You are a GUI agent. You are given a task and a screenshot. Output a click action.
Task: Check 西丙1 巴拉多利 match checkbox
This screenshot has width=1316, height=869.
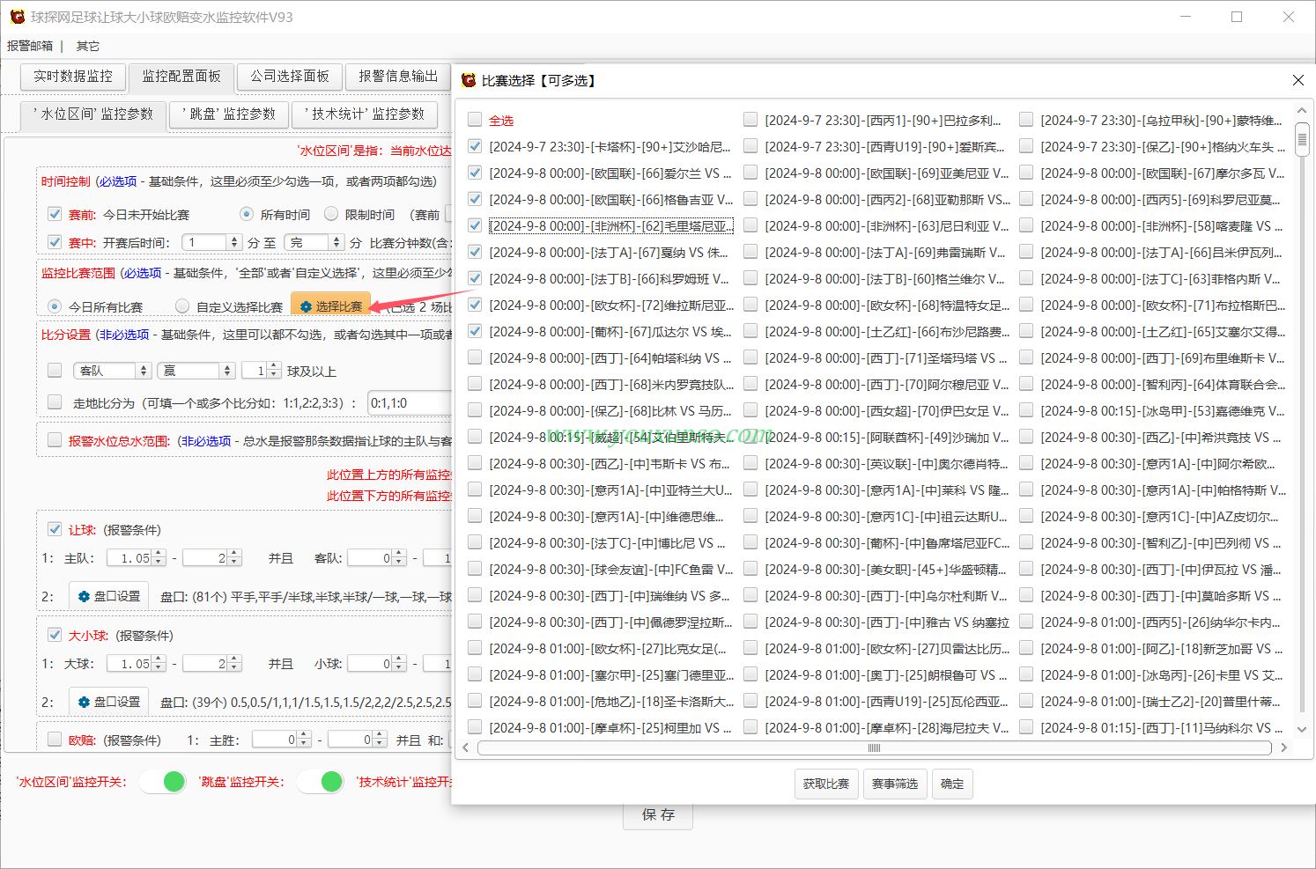pos(750,120)
